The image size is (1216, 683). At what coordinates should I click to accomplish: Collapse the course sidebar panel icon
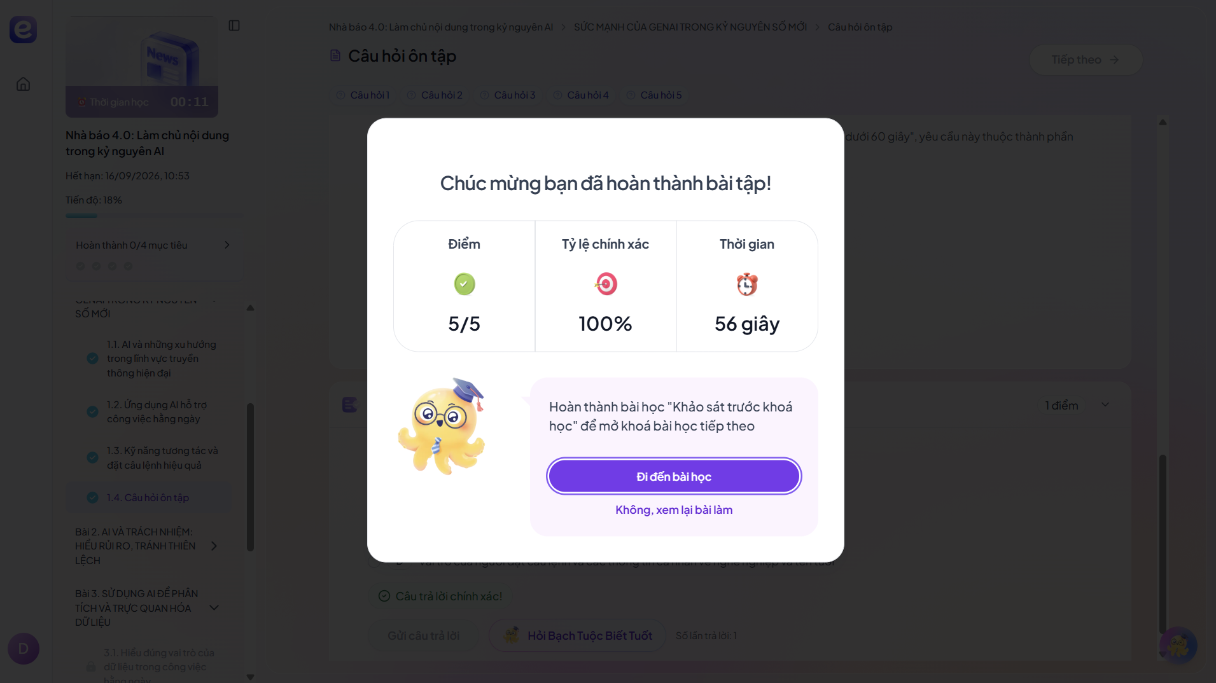pyautogui.click(x=234, y=25)
